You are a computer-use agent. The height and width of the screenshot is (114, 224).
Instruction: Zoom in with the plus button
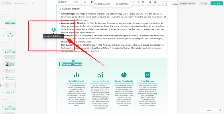point(203,110)
